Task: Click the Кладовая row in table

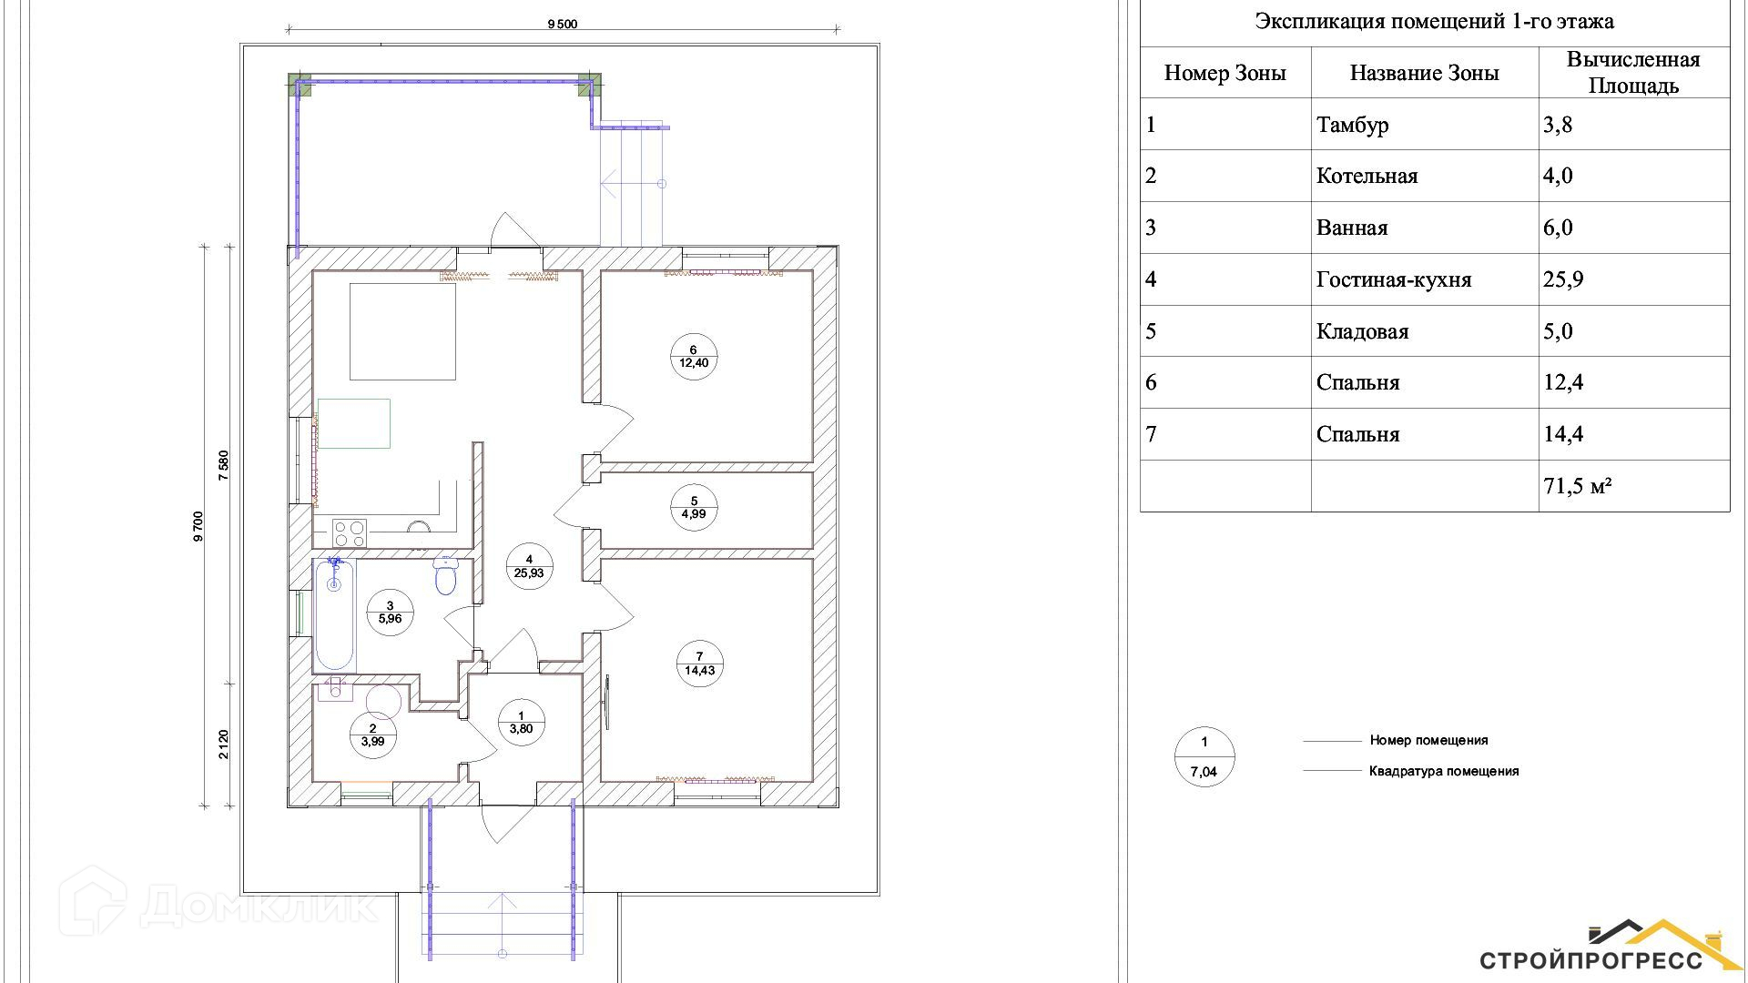Action: [1362, 331]
